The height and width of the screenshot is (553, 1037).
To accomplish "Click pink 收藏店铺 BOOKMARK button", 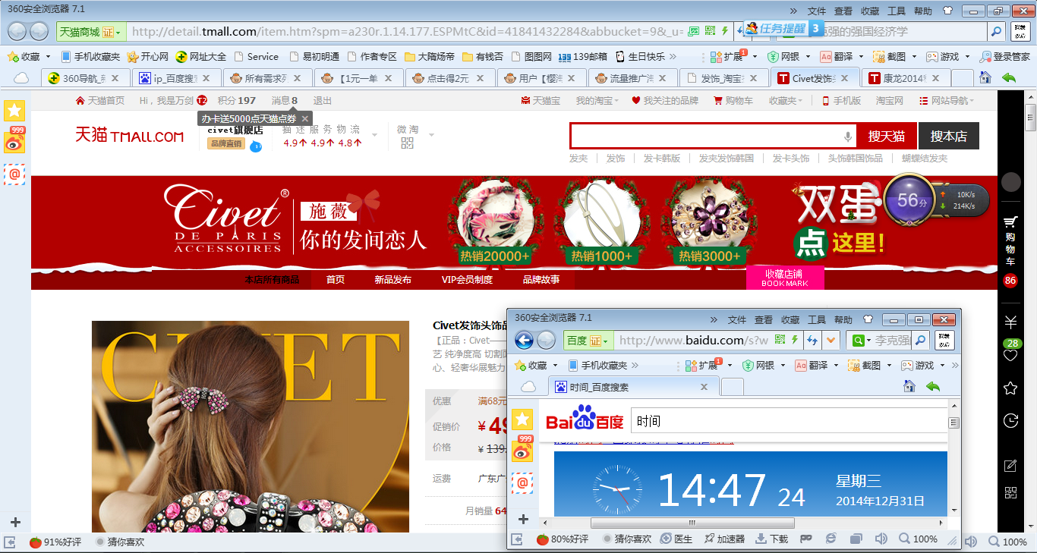I will [785, 278].
